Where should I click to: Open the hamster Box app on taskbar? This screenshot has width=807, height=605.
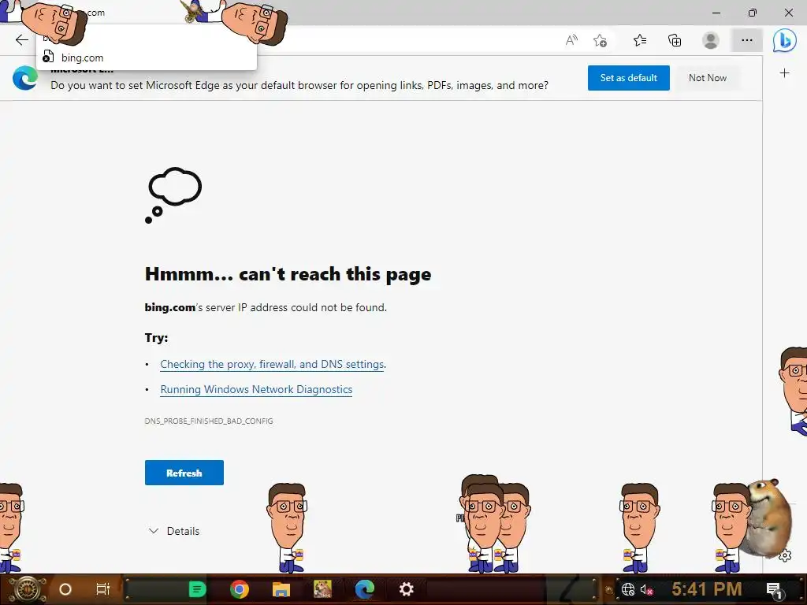click(322, 589)
